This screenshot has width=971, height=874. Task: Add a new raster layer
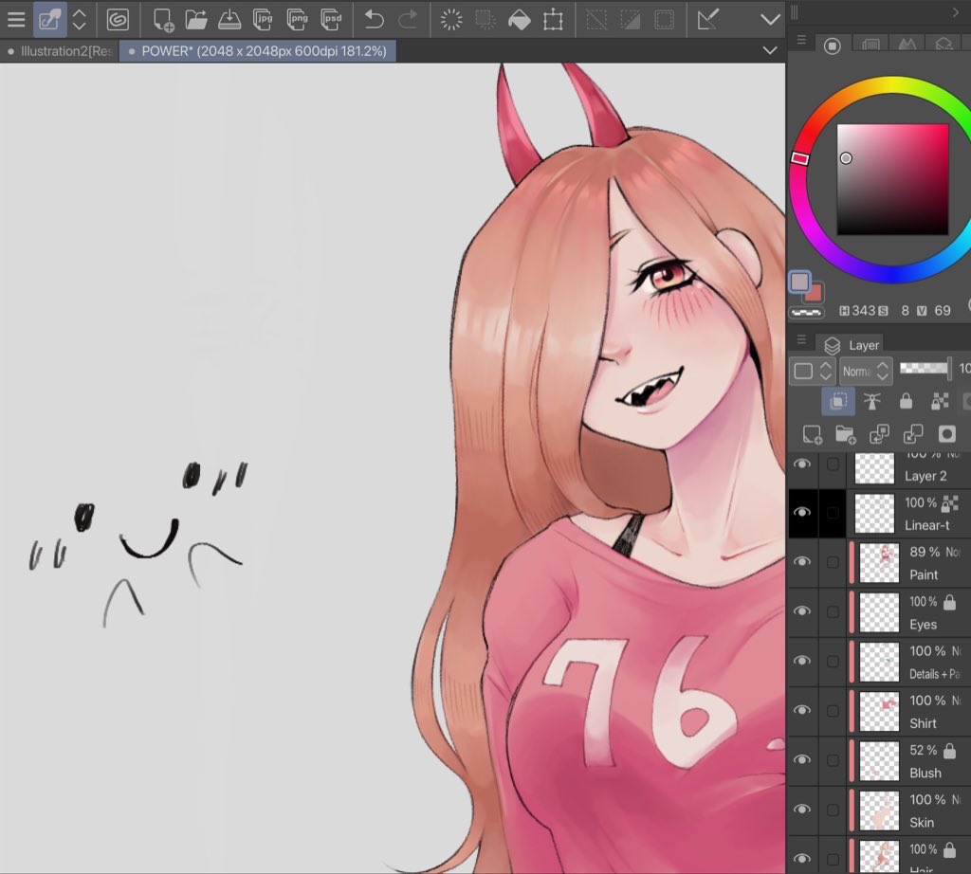[812, 434]
